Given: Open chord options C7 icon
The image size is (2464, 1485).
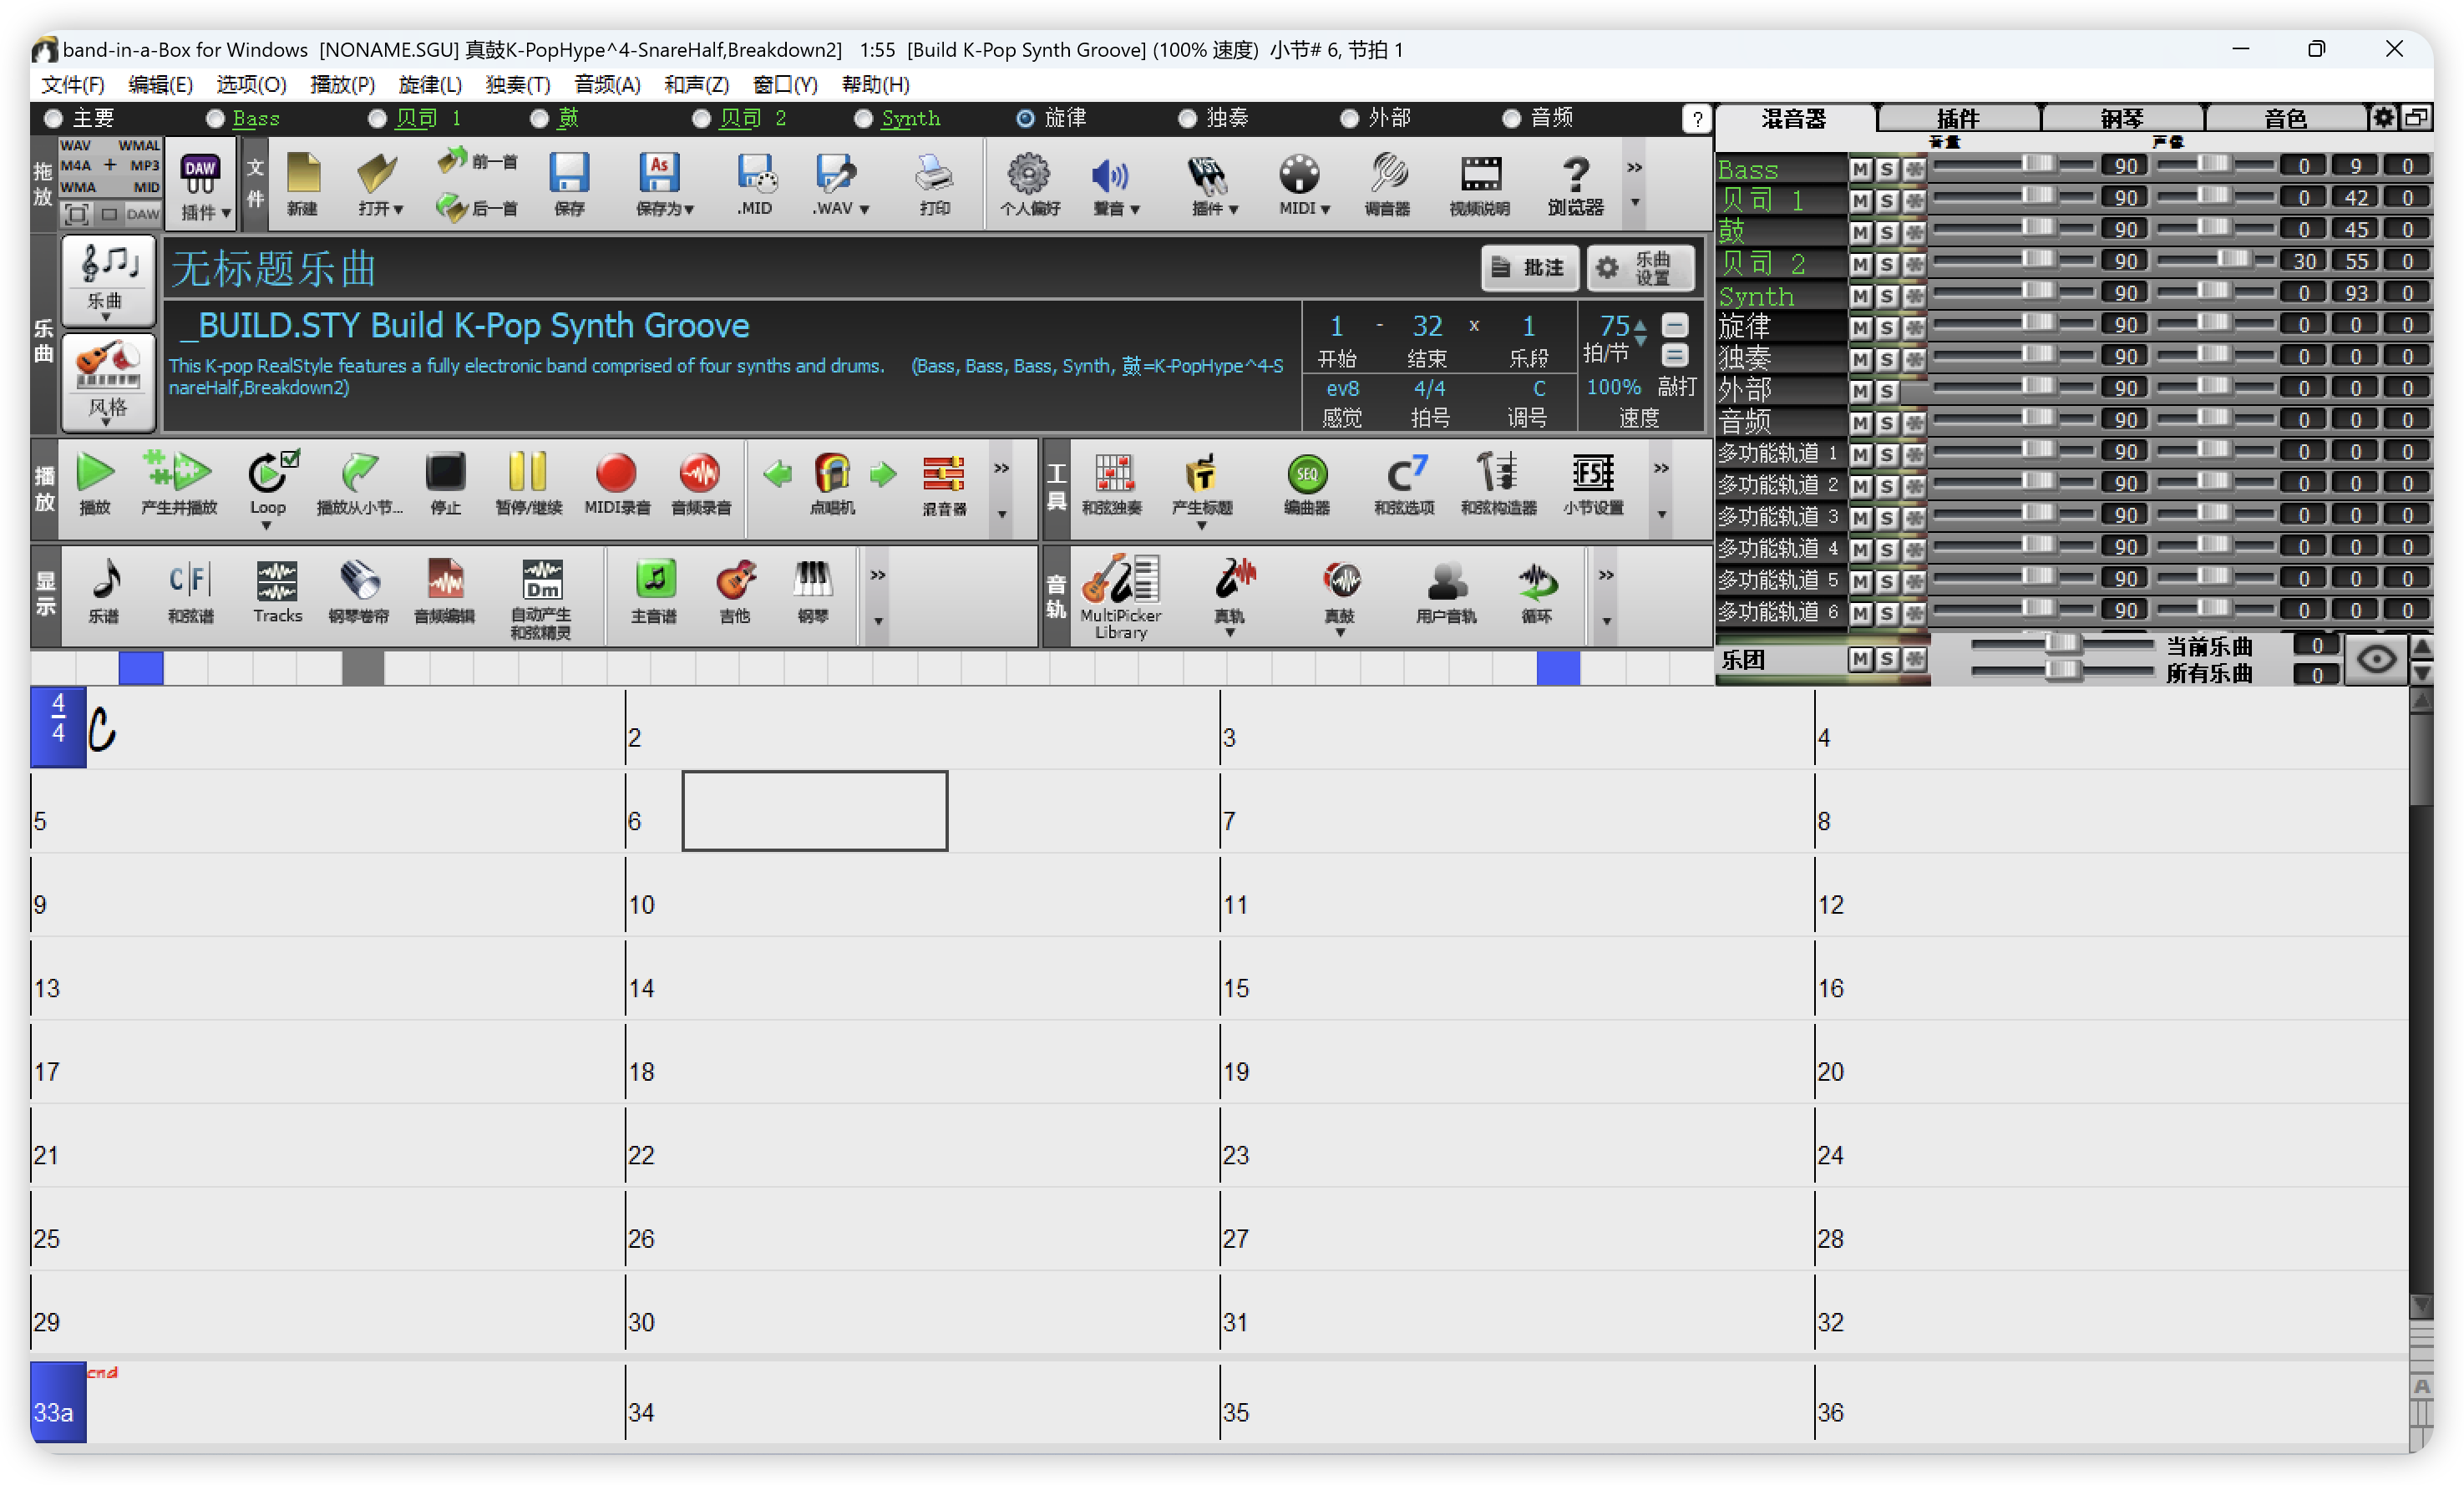Looking at the screenshot, I should [x=1404, y=483].
